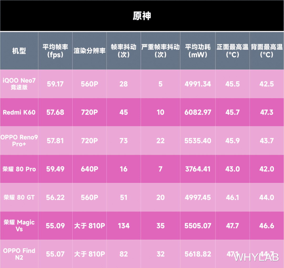Click the 帧率抖动 (次) header
The image size is (284, 268).
point(124,51)
